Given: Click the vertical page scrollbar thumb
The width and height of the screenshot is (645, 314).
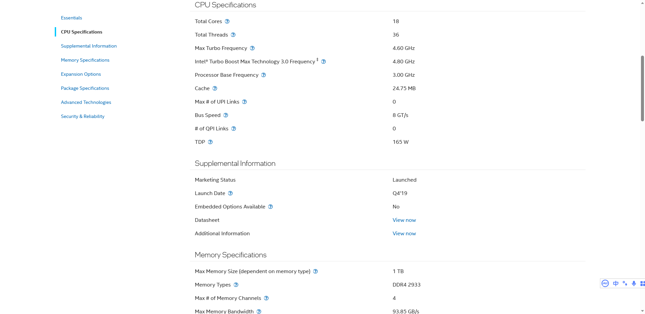Looking at the screenshot, I should [x=642, y=88].
